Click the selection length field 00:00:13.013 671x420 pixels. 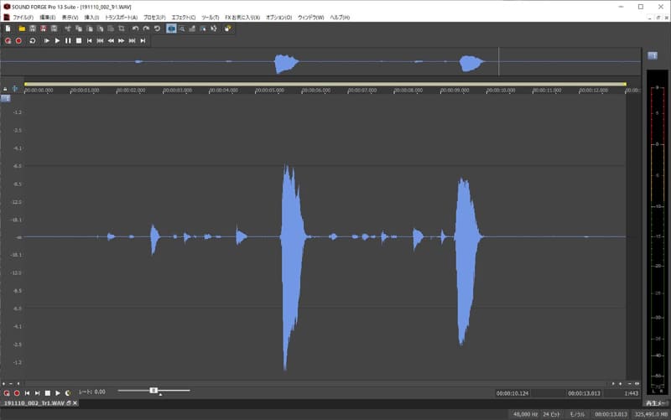pyautogui.click(x=584, y=393)
